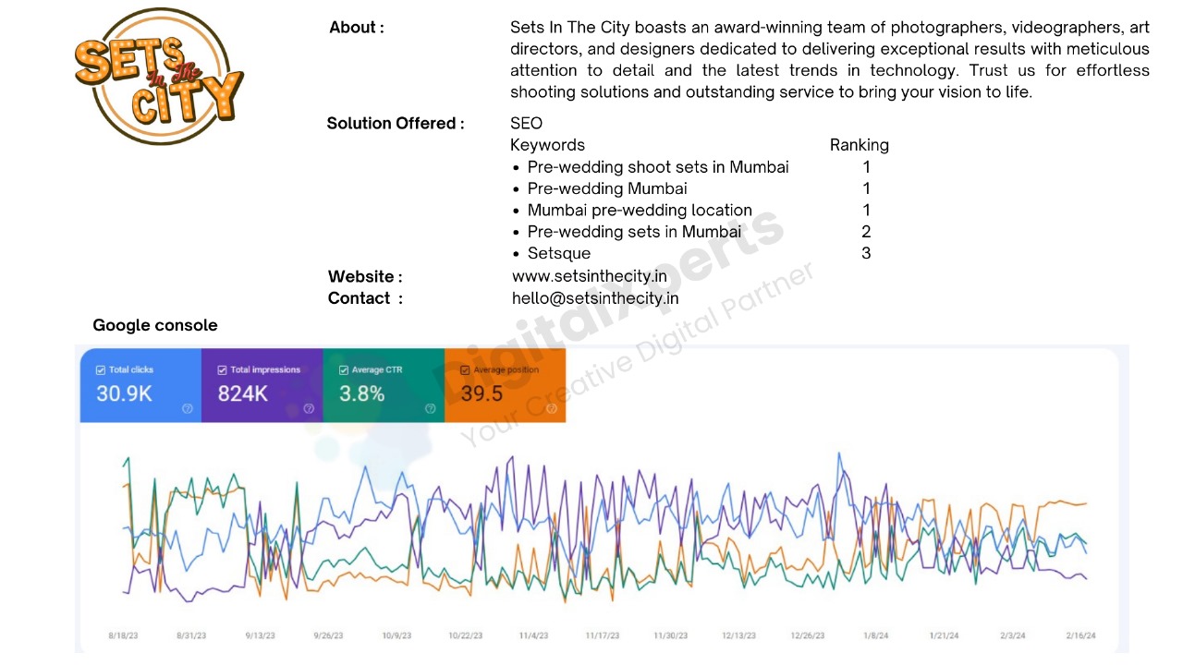
Task: Click the 2/16/24 date on chart axis
Action: (x=1079, y=635)
